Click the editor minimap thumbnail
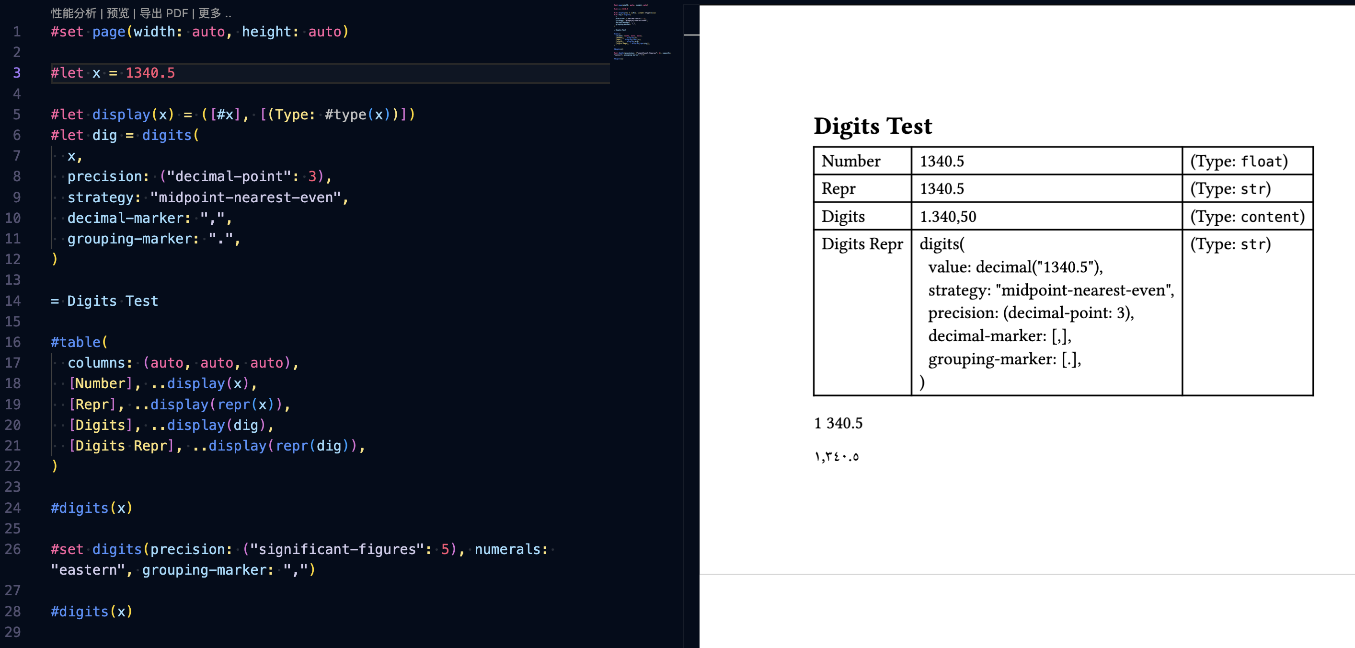 click(x=642, y=32)
